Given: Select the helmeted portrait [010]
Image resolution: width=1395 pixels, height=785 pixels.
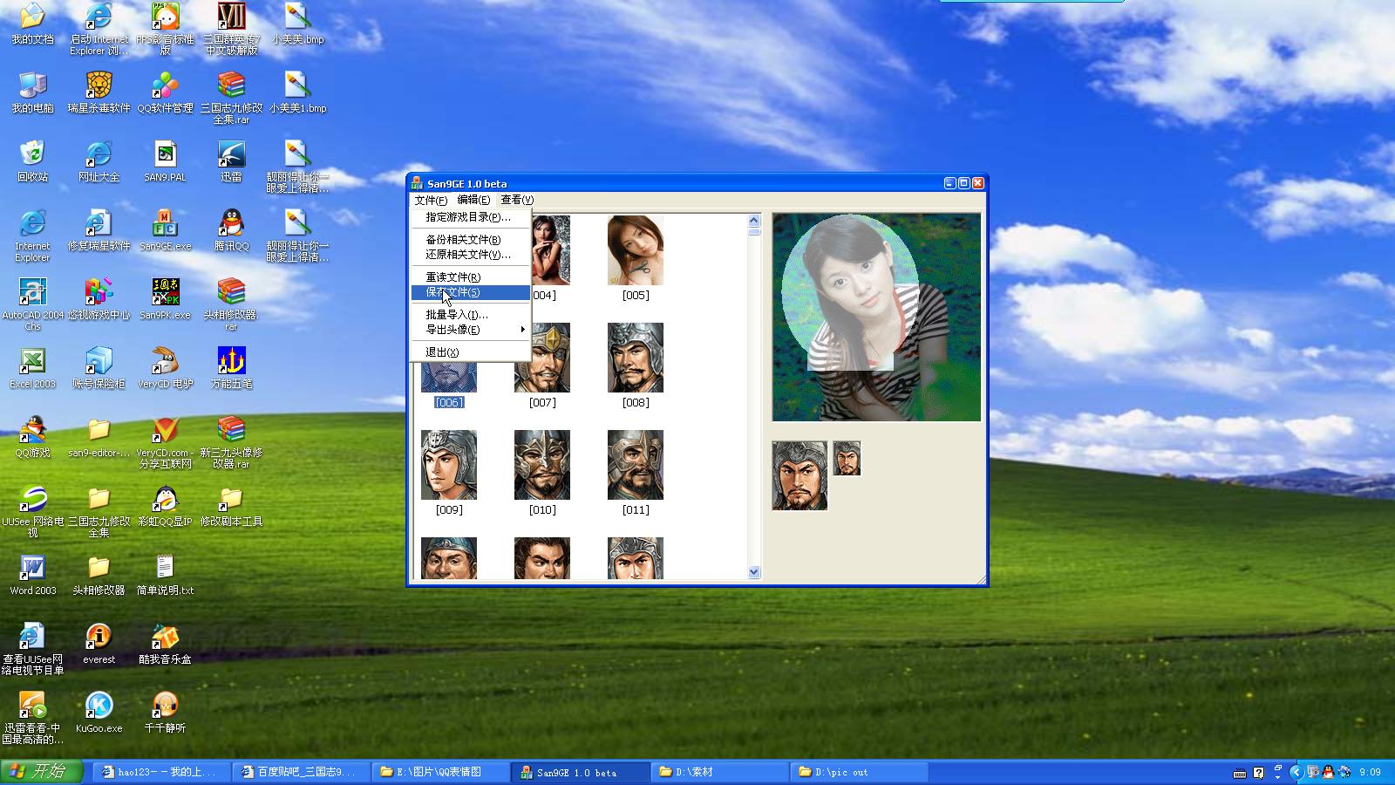Looking at the screenshot, I should [541, 465].
